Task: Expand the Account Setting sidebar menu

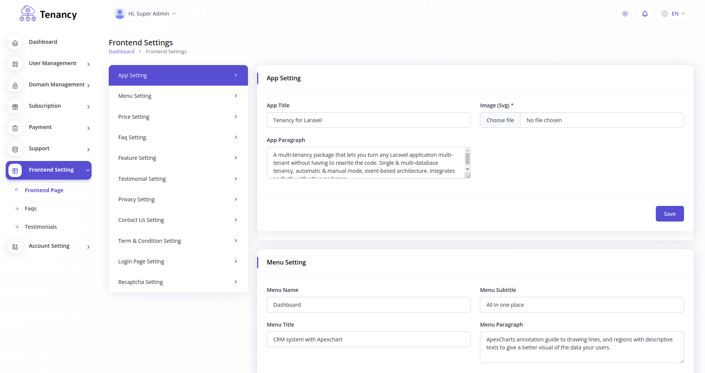Action: [49, 246]
